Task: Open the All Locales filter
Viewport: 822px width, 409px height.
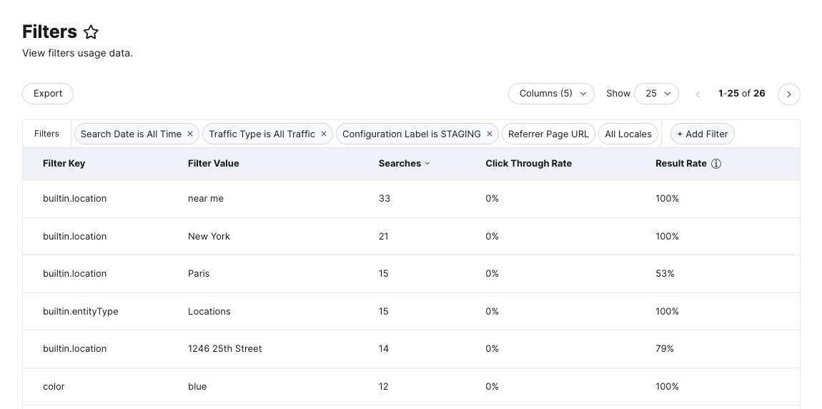Action: click(x=628, y=134)
